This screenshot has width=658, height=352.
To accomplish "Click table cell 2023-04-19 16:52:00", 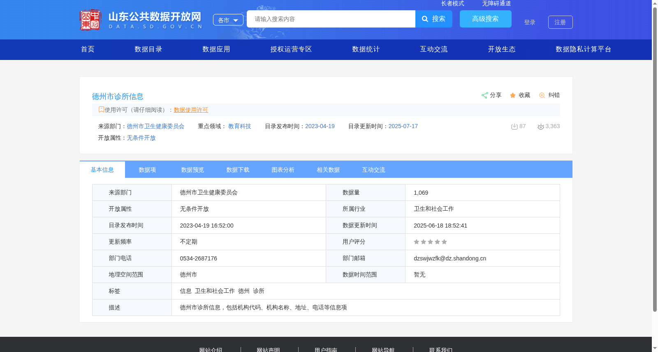I will (207, 225).
